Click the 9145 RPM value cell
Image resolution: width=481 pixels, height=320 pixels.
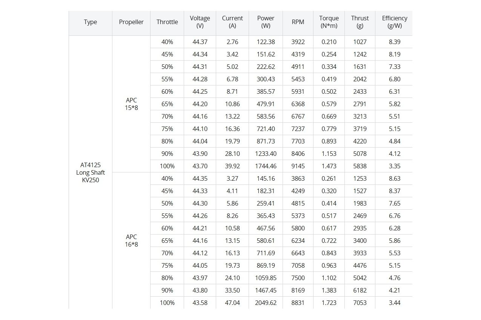coord(298,166)
